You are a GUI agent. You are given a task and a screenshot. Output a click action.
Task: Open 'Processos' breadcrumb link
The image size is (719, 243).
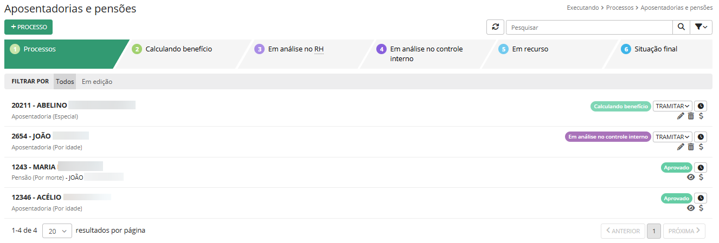coord(620,8)
